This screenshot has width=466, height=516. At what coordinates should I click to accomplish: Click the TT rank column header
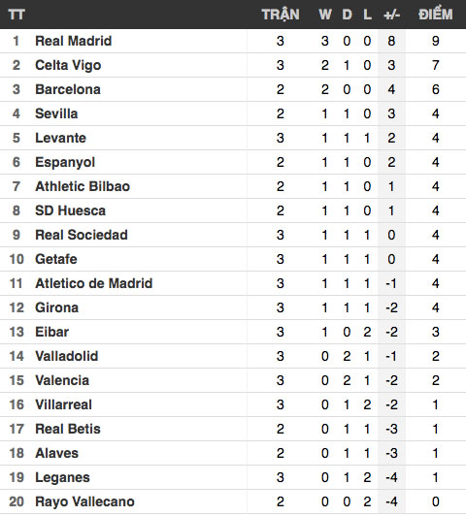pos(17,15)
